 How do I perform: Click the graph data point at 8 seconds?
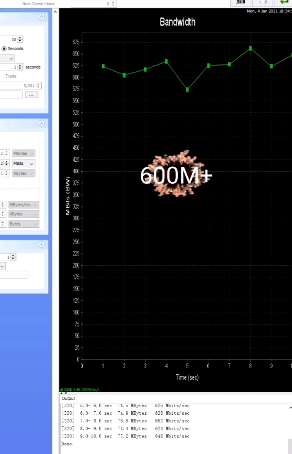tap(250, 48)
